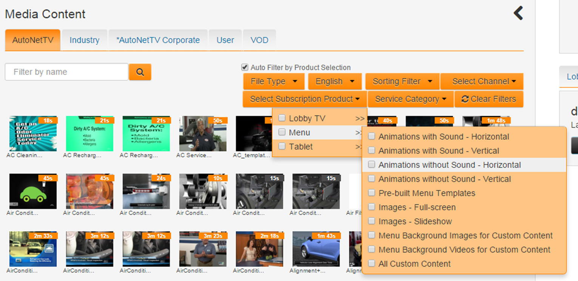Open the first AirConditioning thumbnail marked 3m 12s
Screen dimensions: 578x281
click(x=89, y=249)
